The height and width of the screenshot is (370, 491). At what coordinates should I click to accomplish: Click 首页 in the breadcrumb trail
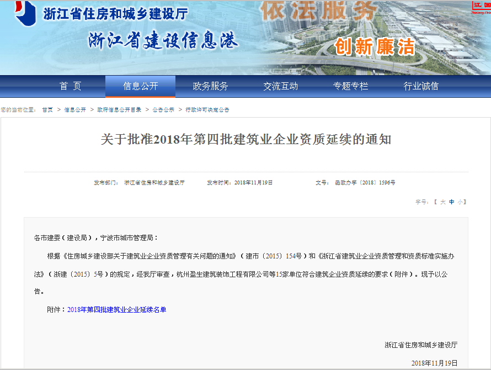[47, 110]
